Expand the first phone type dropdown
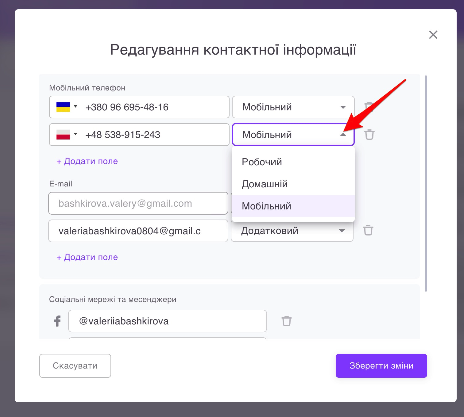Screen dimensions: 464x417 pos(293,107)
